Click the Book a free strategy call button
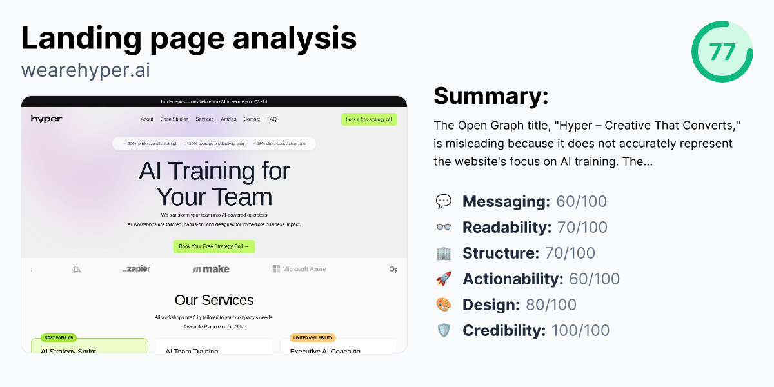774x387 pixels. pos(369,119)
